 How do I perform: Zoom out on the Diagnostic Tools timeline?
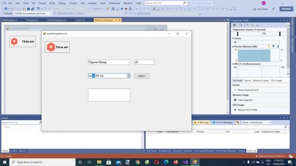coord(253,25)
